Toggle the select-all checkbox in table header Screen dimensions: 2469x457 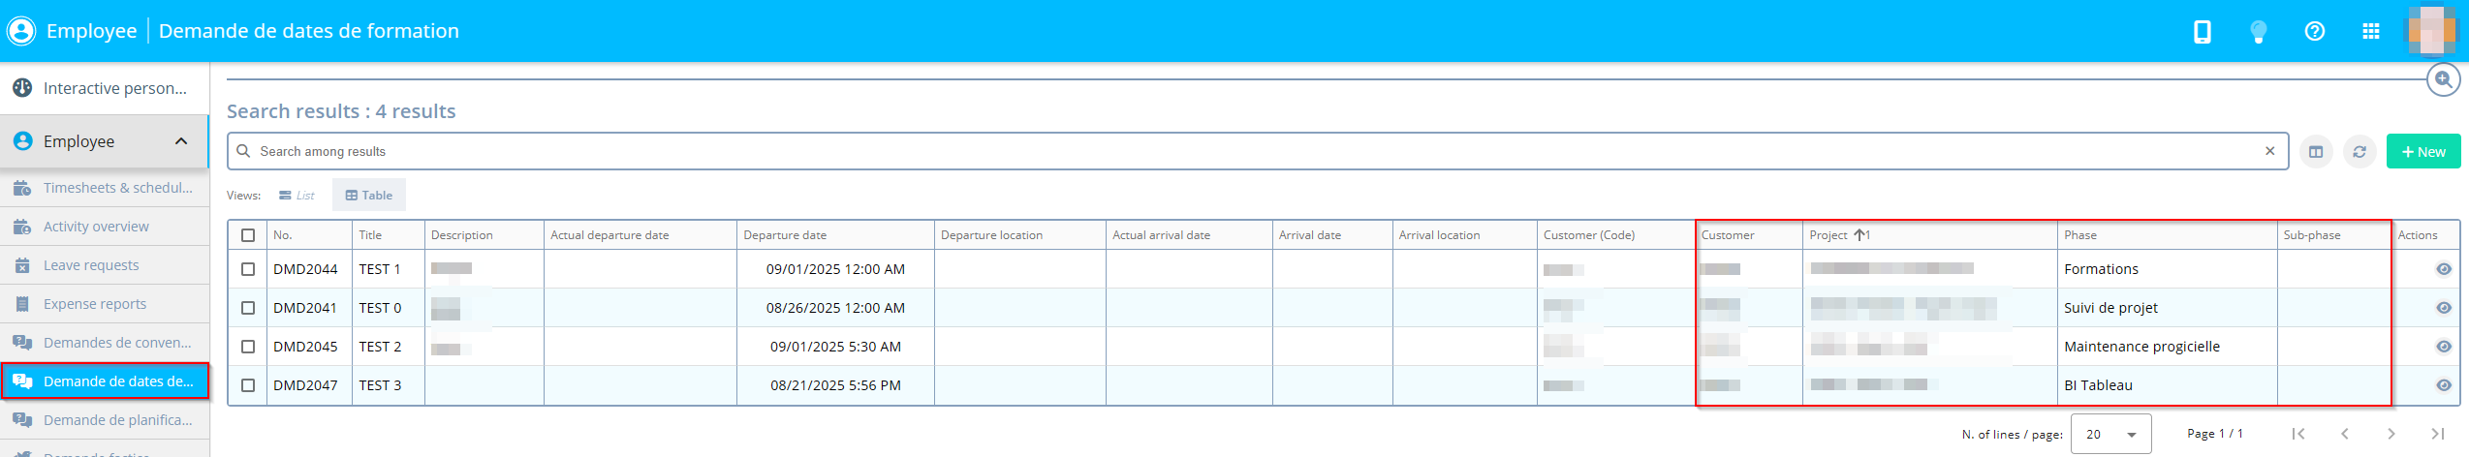[x=248, y=235]
